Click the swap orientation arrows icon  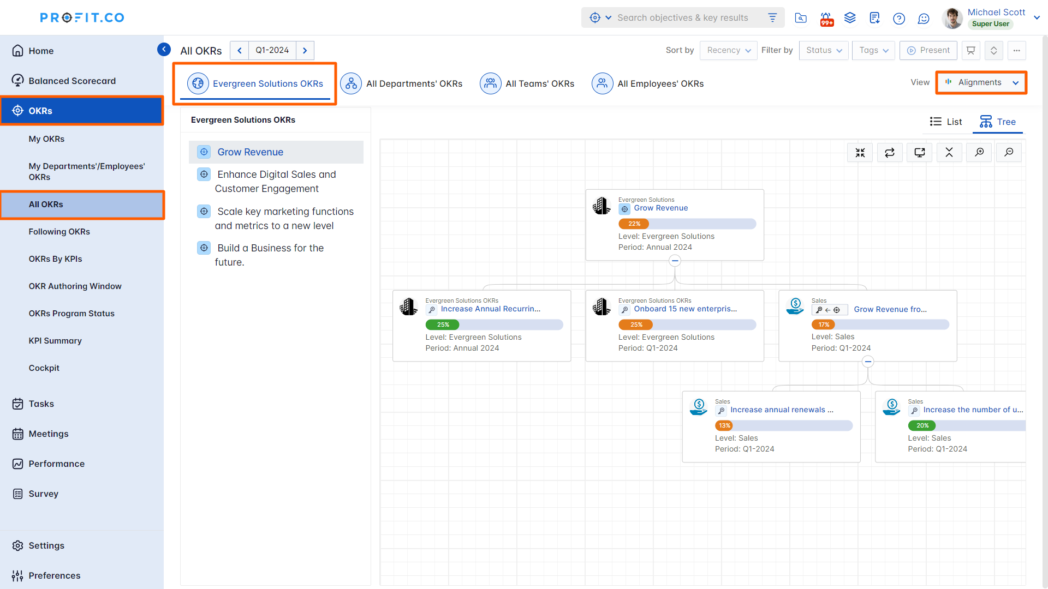click(890, 153)
